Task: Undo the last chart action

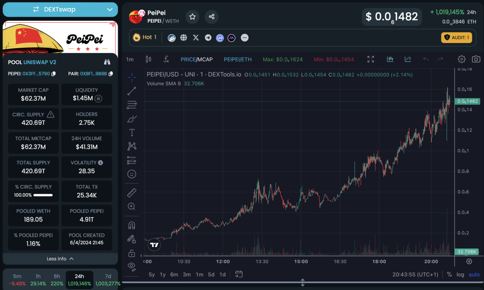Action: [x=426, y=59]
